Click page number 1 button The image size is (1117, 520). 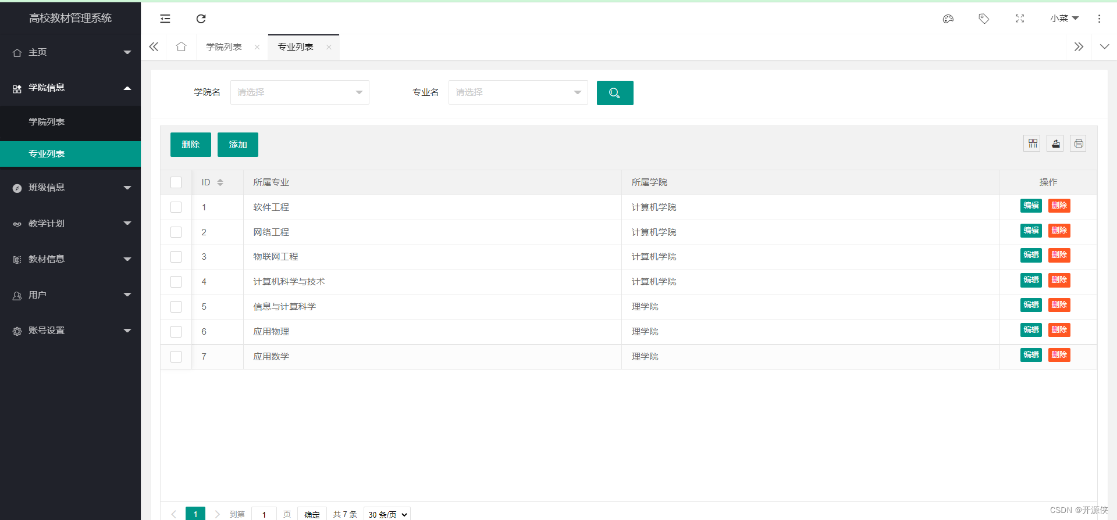pyautogui.click(x=195, y=514)
